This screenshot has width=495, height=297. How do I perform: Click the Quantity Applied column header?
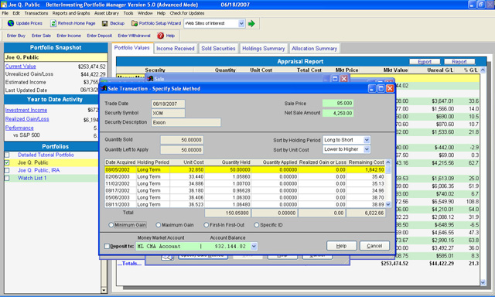click(x=280, y=162)
